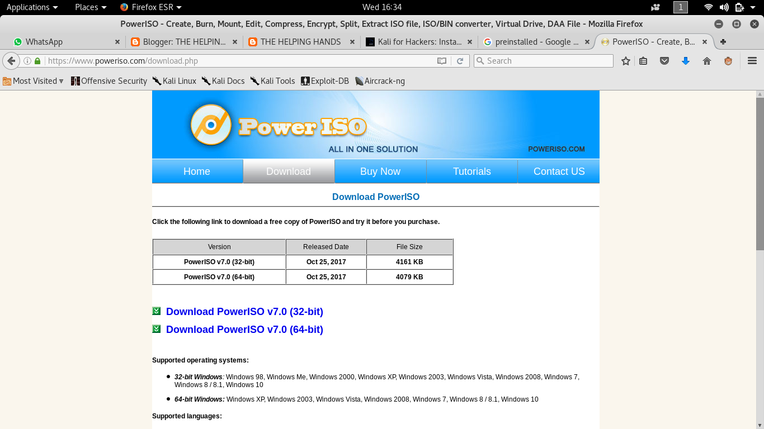
Task: Open the Downloads panel arrow
Action: [686, 60]
